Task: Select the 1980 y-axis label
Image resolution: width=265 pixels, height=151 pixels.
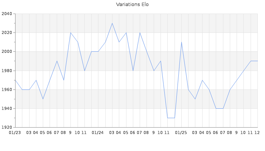Action: coord(7,71)
